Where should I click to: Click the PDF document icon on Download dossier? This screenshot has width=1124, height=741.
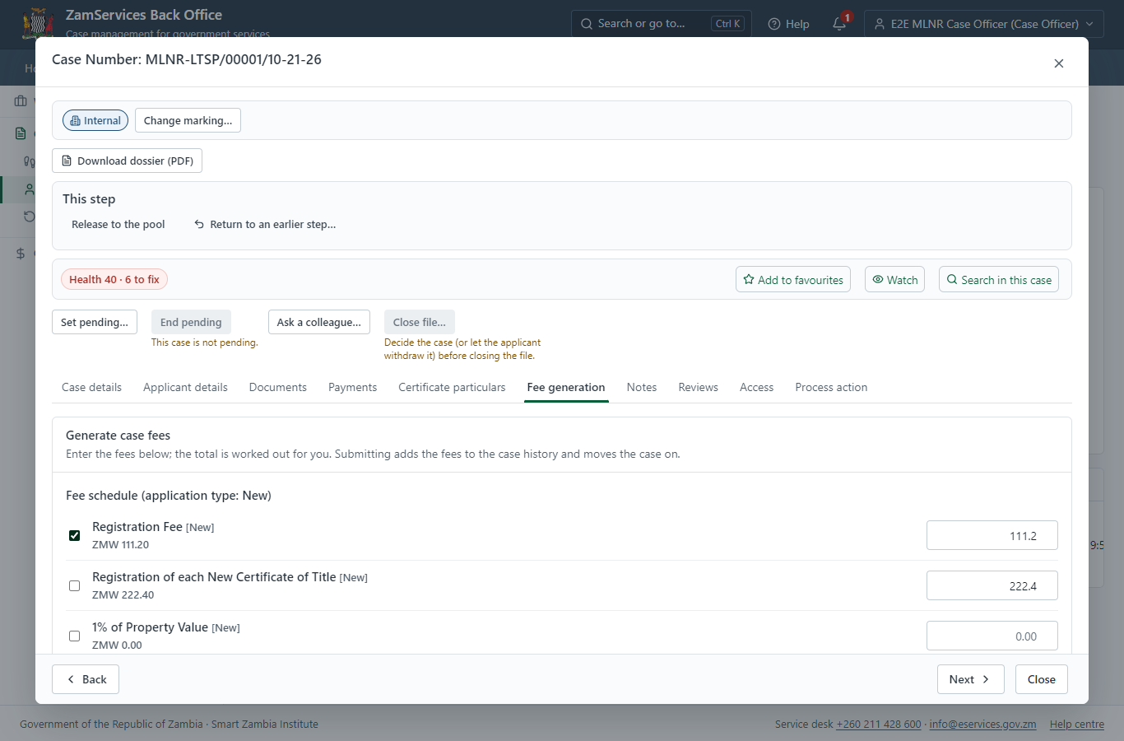67,161
